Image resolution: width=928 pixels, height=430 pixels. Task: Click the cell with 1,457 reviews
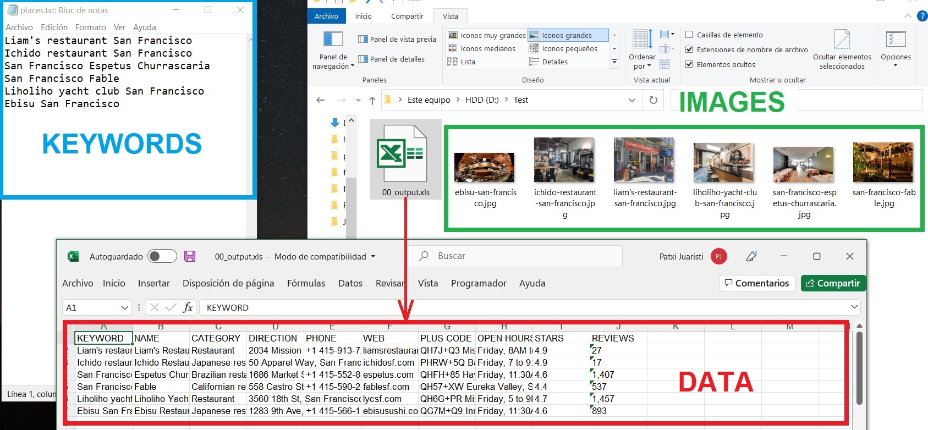618,399
